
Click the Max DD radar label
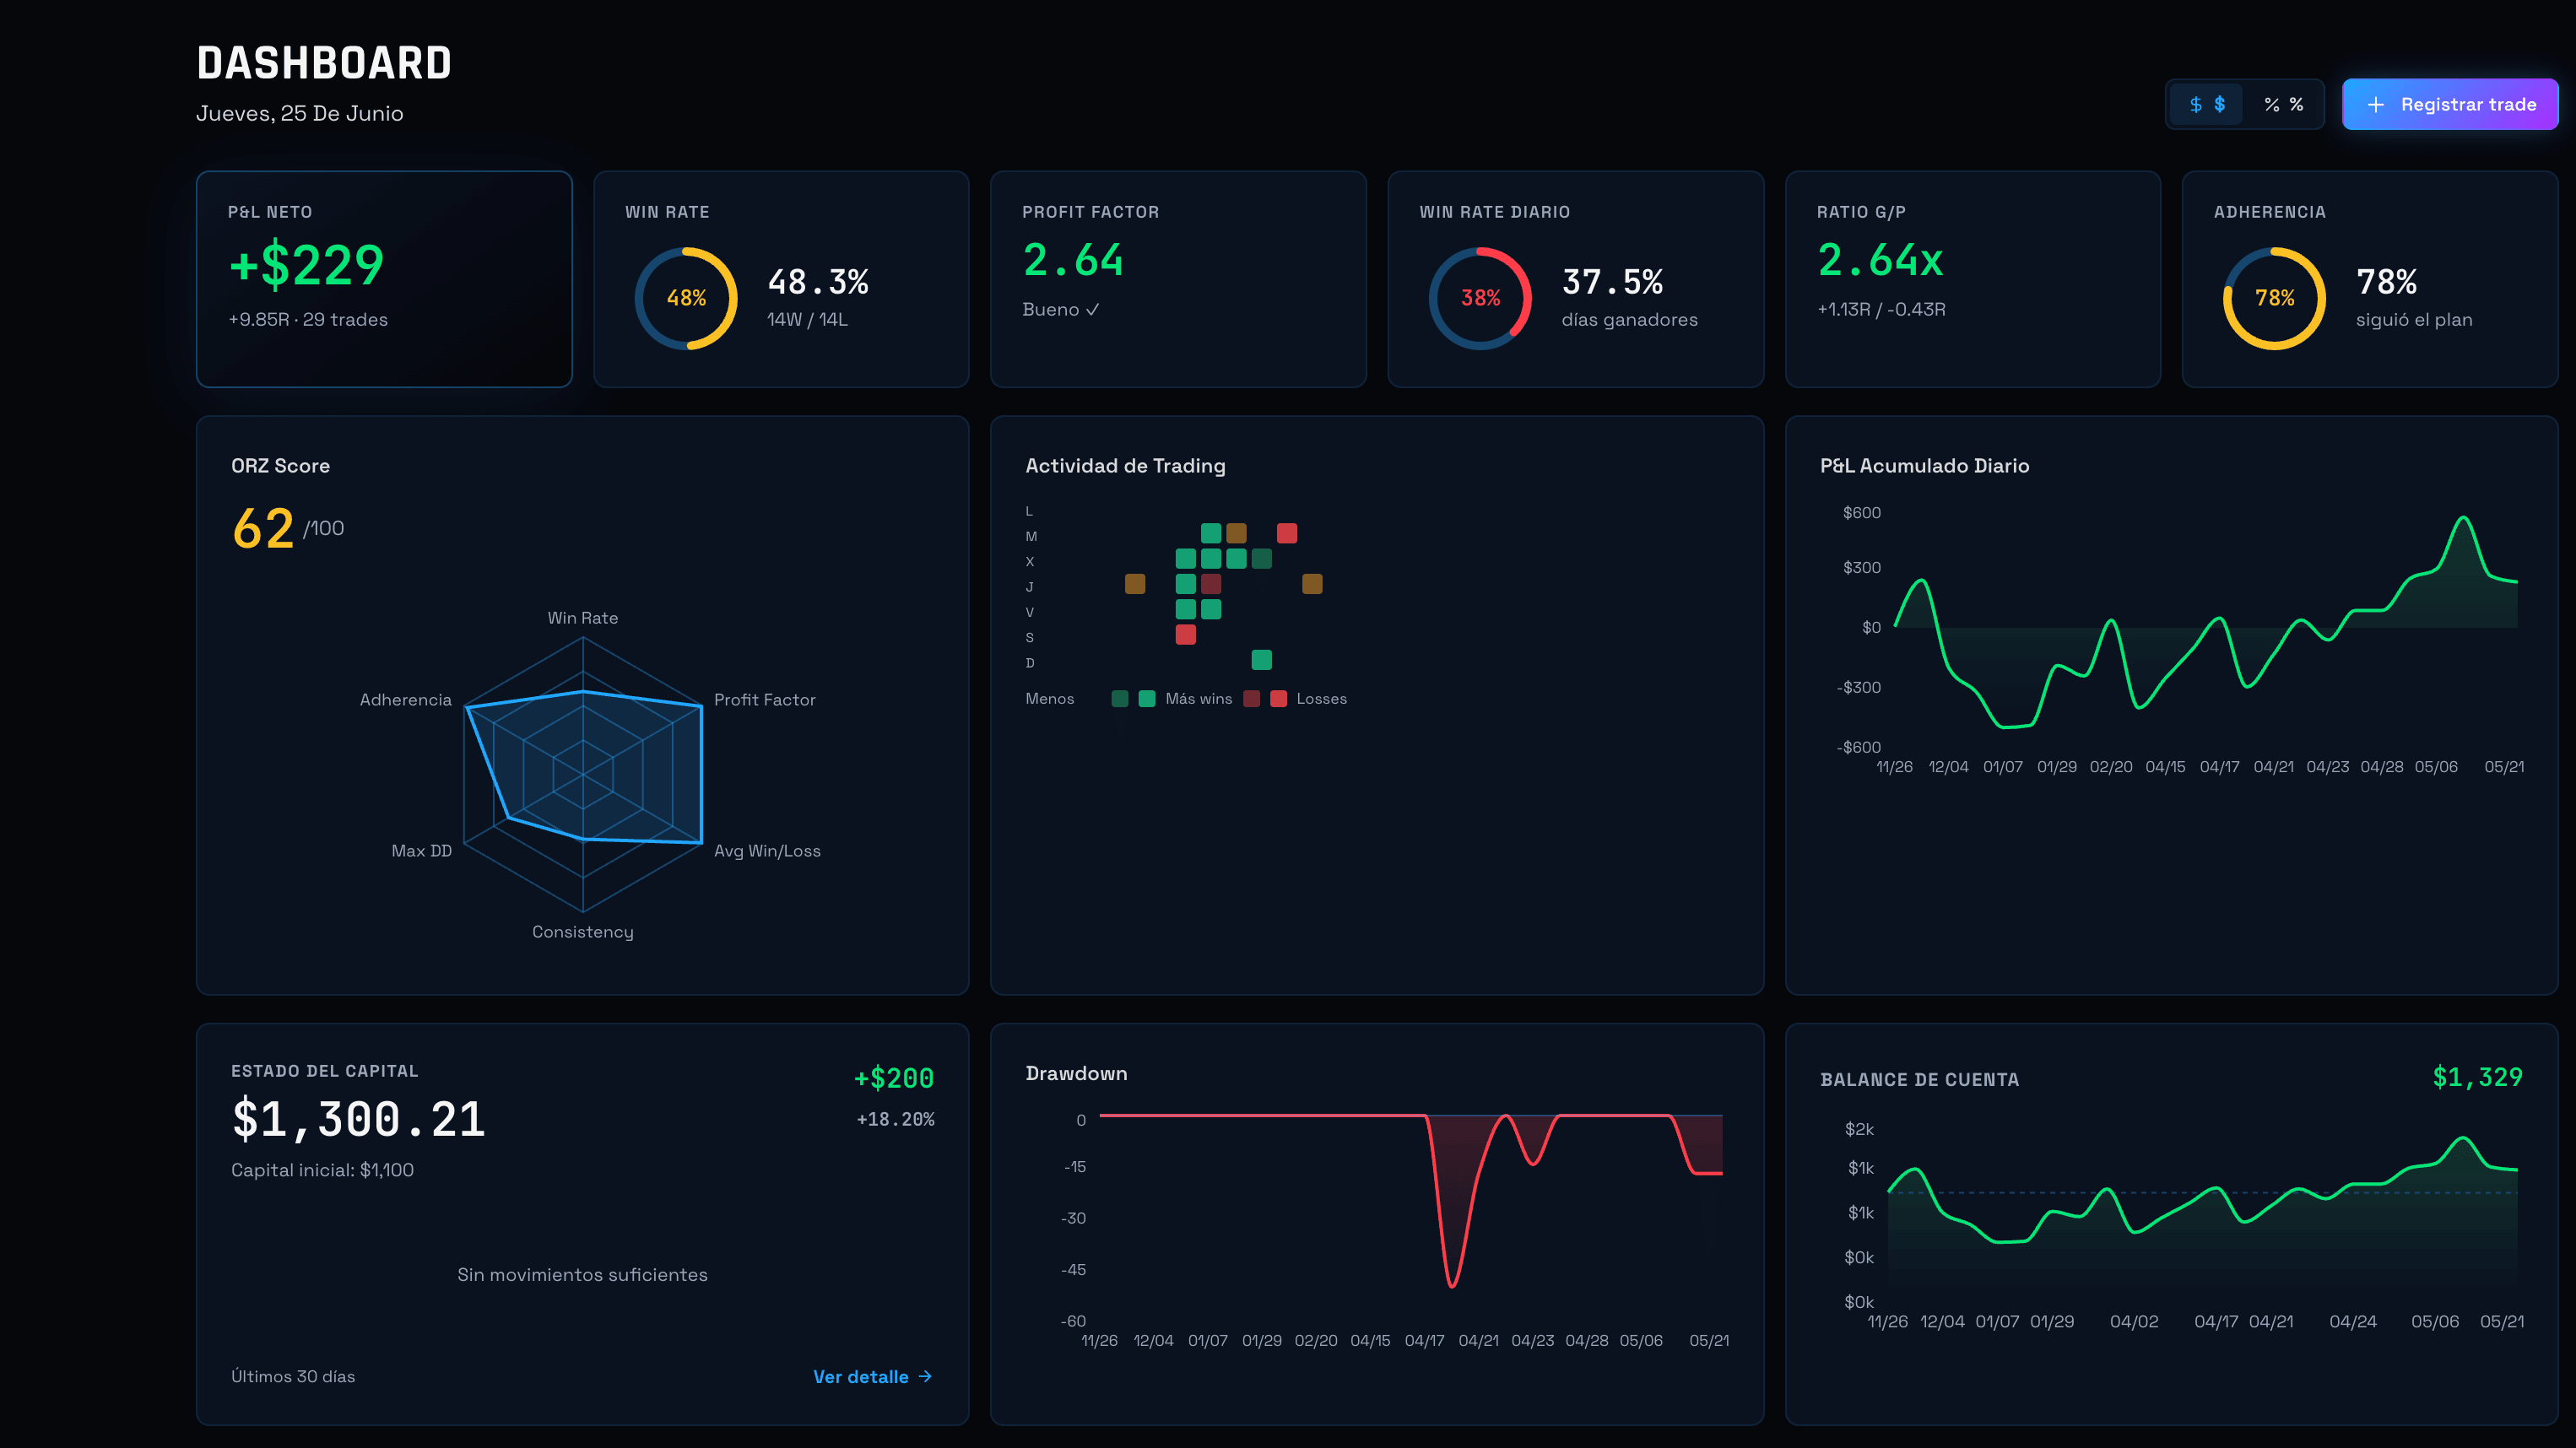[x=421, y=851]
